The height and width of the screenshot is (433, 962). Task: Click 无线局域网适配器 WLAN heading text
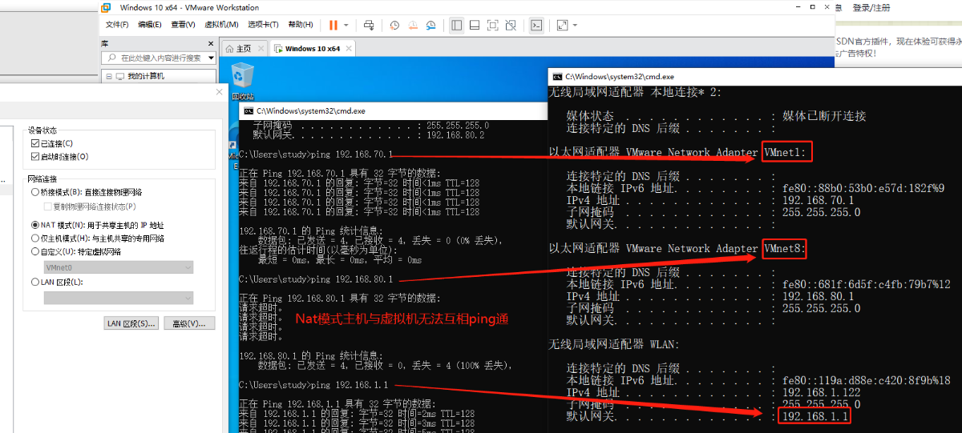coord(614,344)
